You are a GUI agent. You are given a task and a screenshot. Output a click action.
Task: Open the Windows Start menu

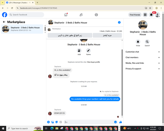coord(3,128)
